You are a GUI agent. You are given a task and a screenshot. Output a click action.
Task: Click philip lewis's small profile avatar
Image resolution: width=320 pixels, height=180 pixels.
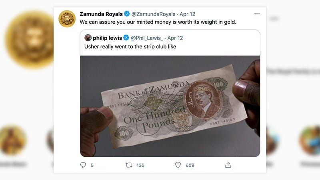pyautogui.click(x=88, y=38)
